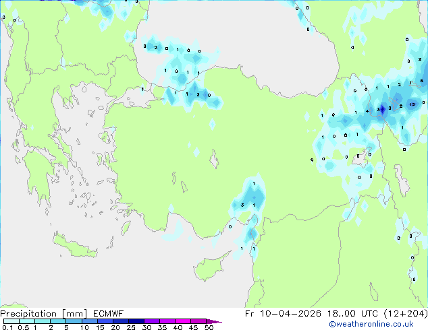
Task: Click the '30' legend scale label
Action: [146, 327]
